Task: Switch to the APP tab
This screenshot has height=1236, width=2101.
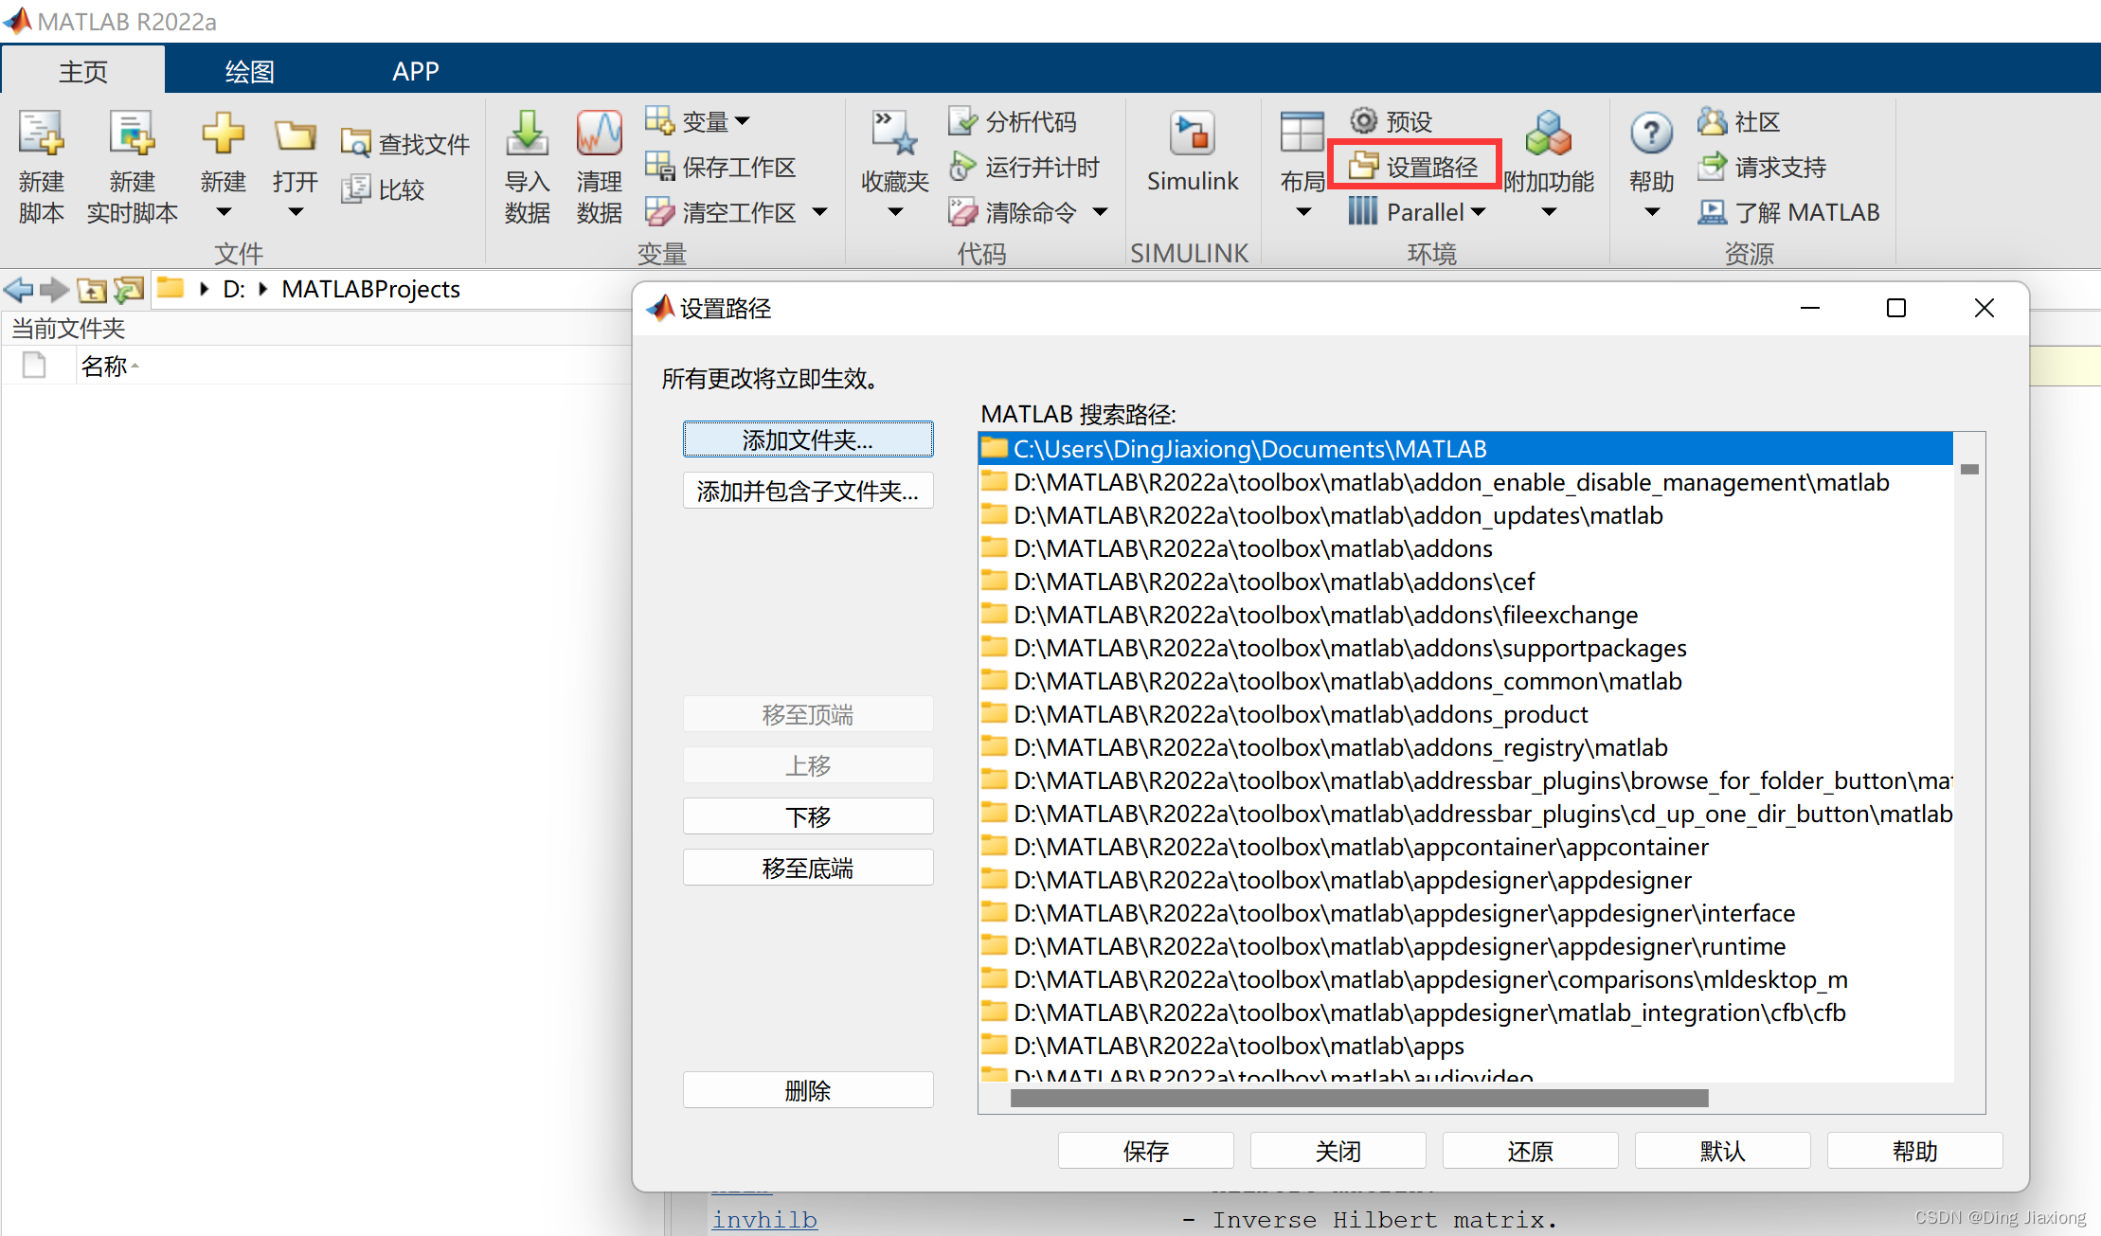Action: 415,71
